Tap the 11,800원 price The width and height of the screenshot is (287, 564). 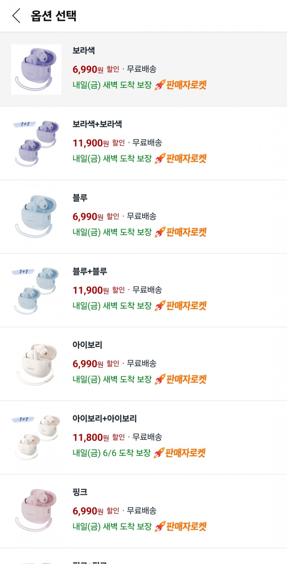(x=90, y=437)
